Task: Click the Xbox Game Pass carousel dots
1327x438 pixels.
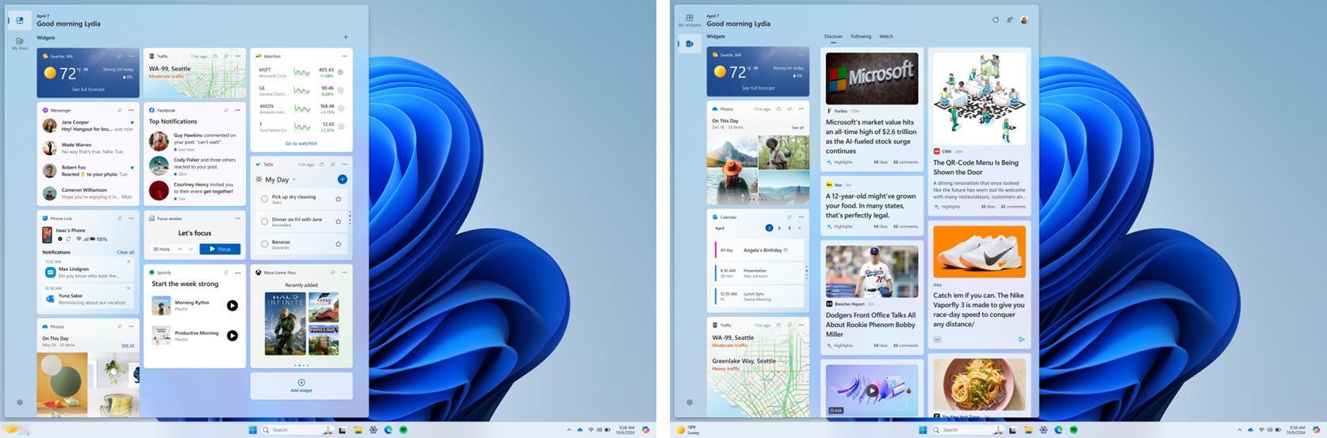Action: pos(301,365)
